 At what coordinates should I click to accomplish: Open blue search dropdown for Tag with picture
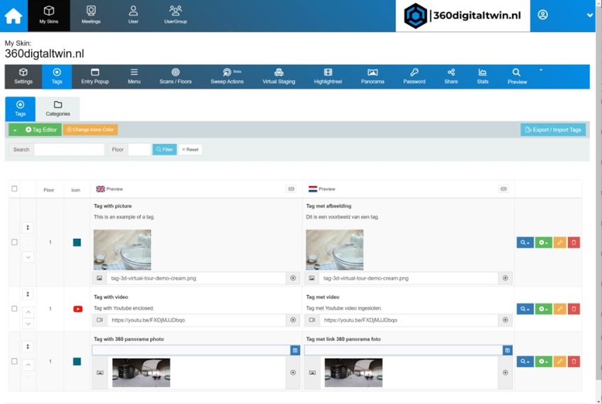tap(526, 242)
